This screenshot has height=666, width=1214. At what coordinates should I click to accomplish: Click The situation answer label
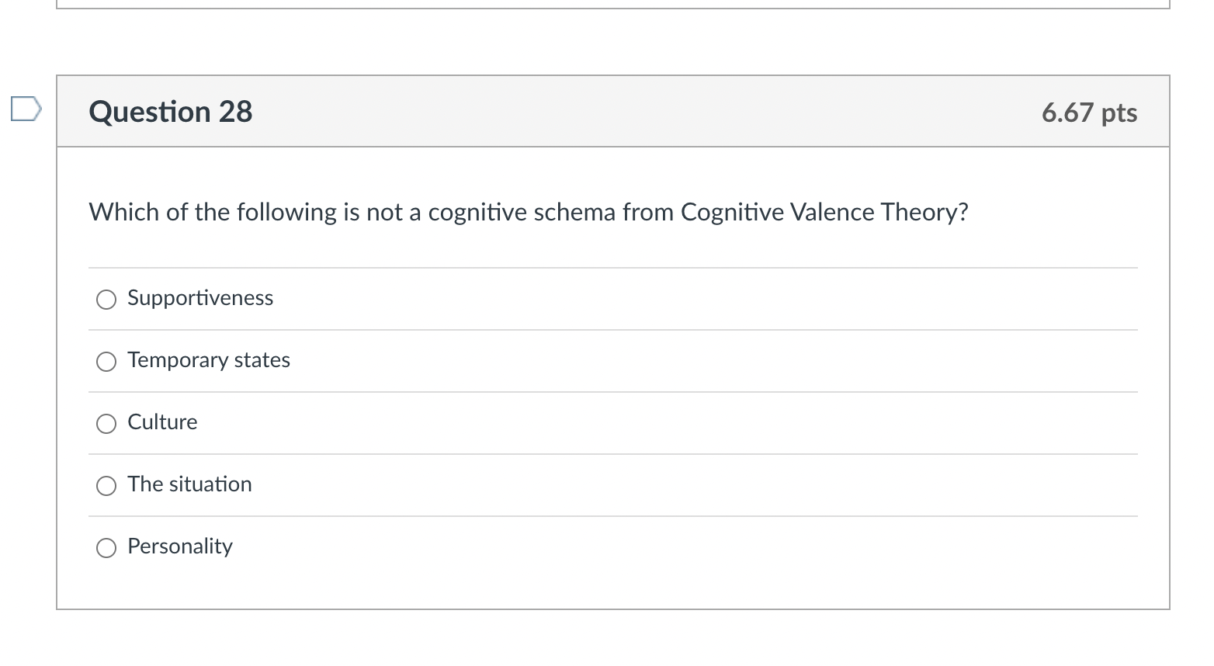(189, 484)
